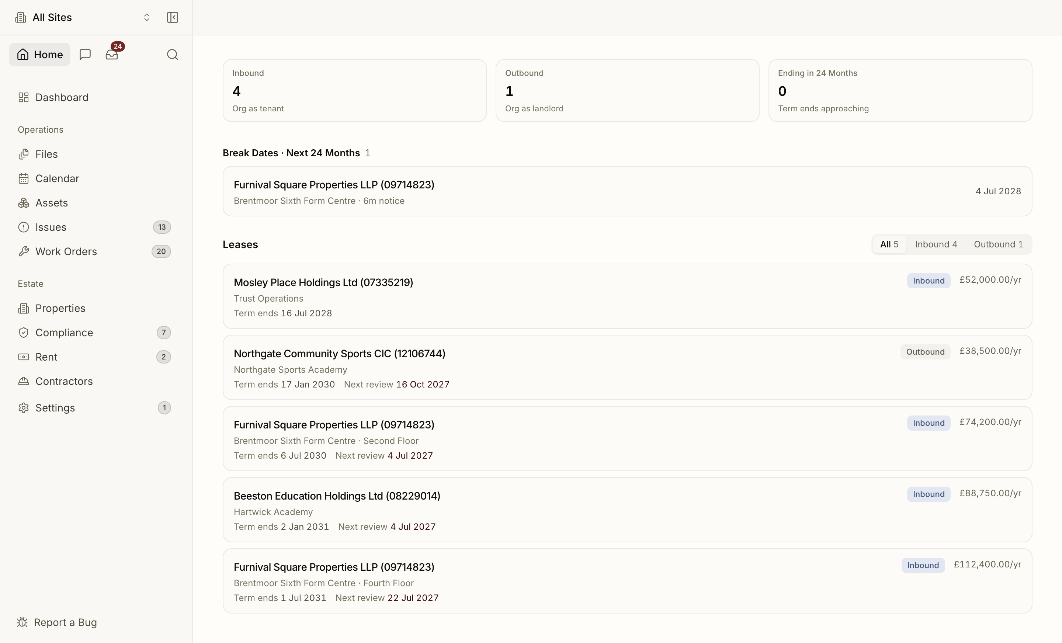The image size is (1062, 643).
Task: Open the Assets icon in sidebar
Action: pos(24,203)
